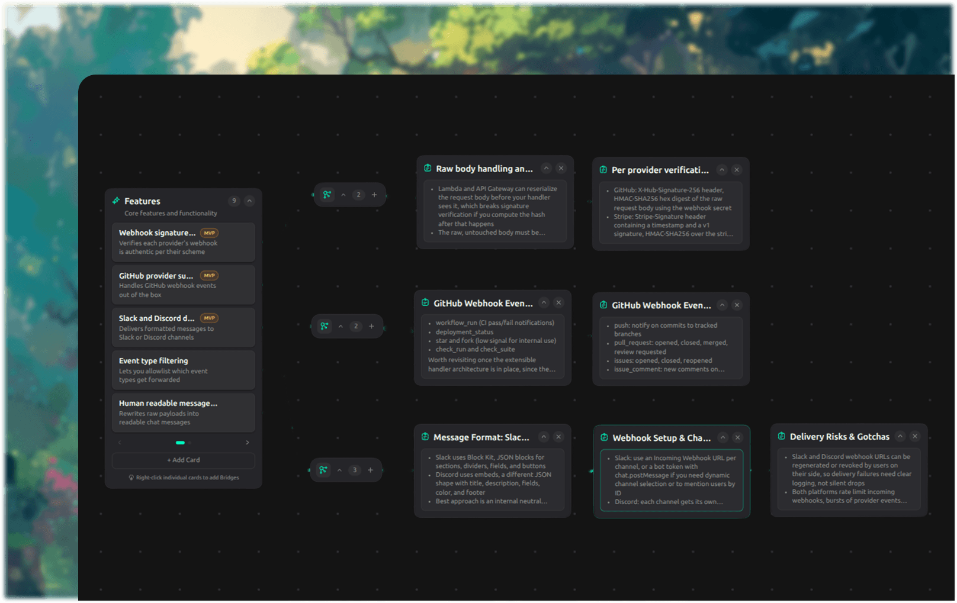Collapse the Delivery Risks & Gotchas note
The width and height of the screenshot is (957, 603).
click(x=901, y=436)
